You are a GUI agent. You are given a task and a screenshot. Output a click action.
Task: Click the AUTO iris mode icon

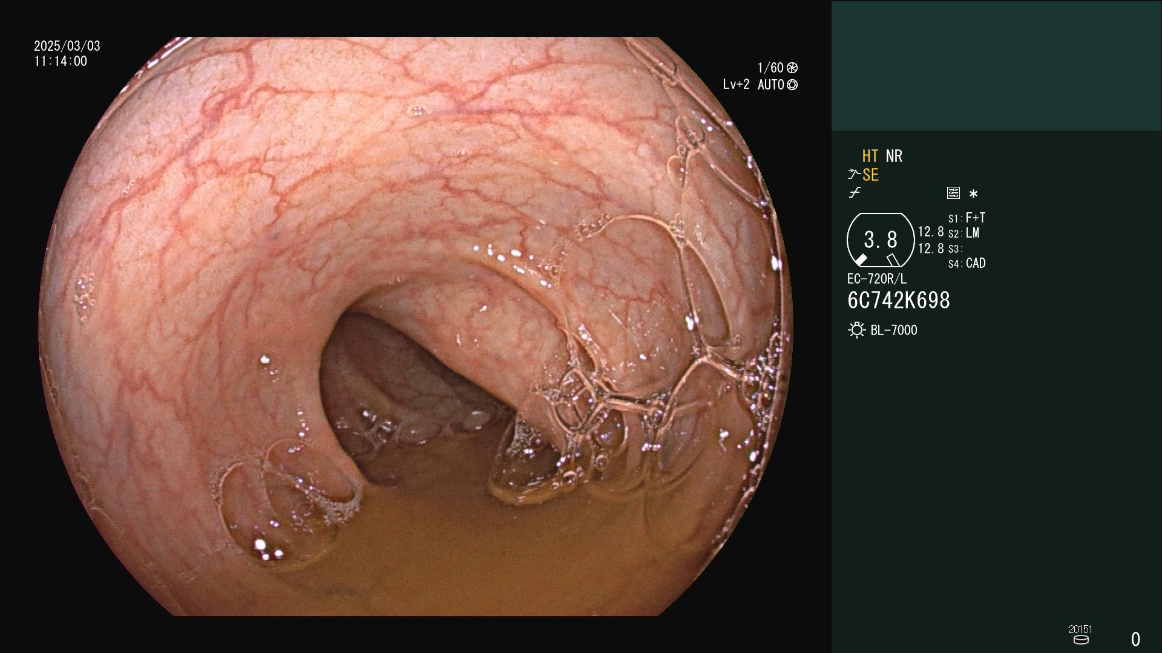click(792, 85)
